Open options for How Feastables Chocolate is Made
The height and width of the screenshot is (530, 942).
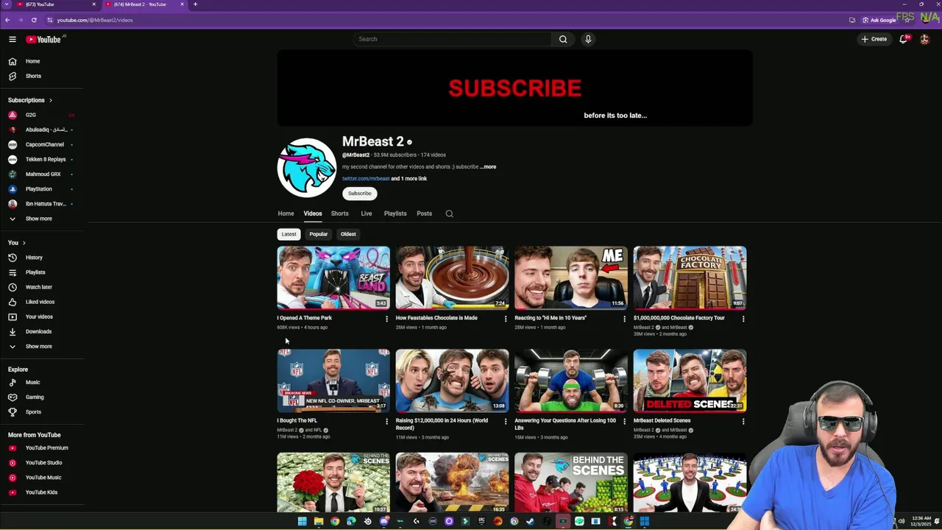coord(505,319)
